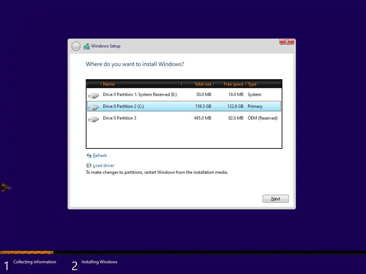Image resolution: width=366 pixels, height=274 pixels.
Task: Click the Collecting information step label
Action: click(x=35, y=262)
